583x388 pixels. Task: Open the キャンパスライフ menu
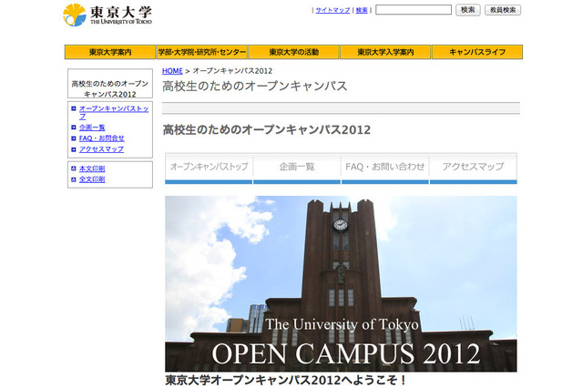pyautogui.click(x=477, y=52)
